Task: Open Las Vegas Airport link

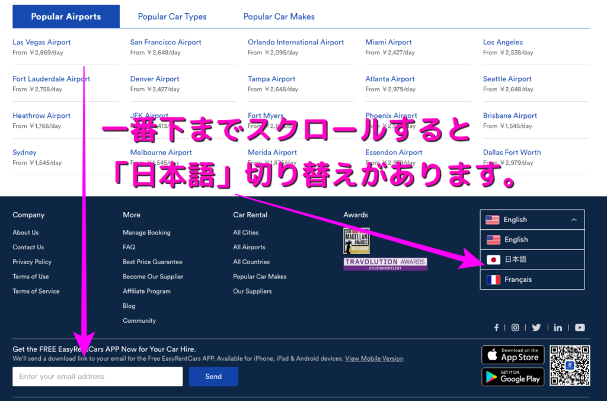Action: coord(41,42)
